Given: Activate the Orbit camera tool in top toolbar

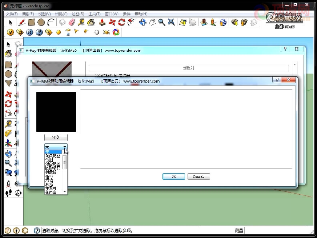Looking at the screenshot, I should tap(143, 22).
